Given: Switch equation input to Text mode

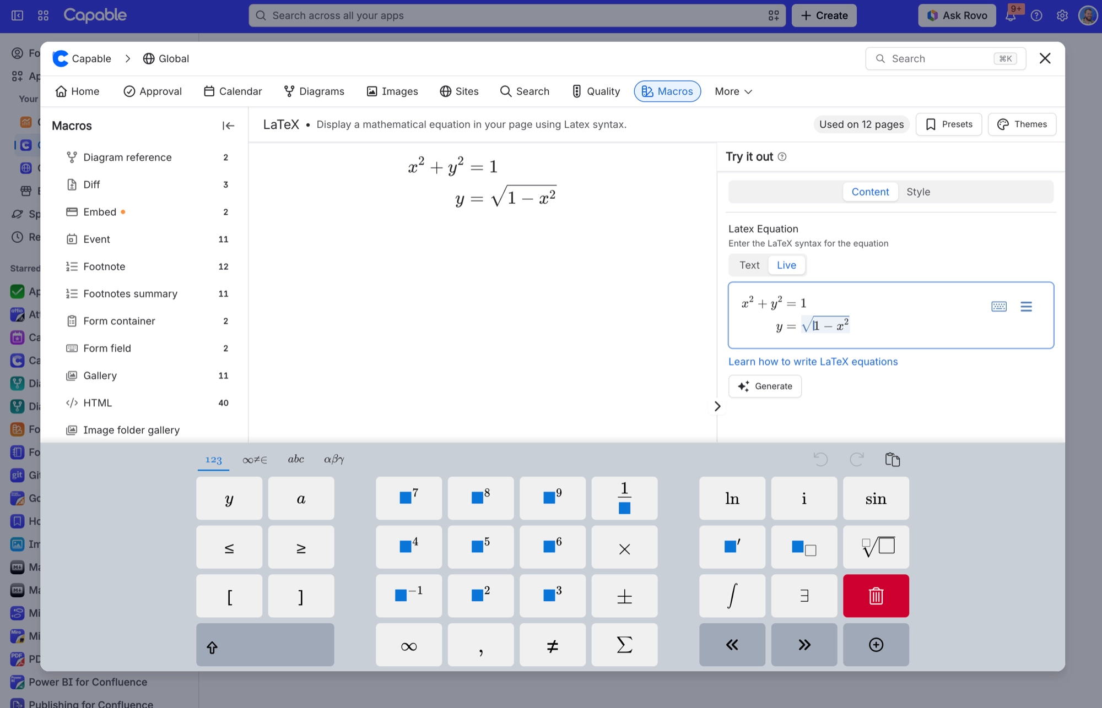Looking at the screenshot, I should [x=749, y=265].
